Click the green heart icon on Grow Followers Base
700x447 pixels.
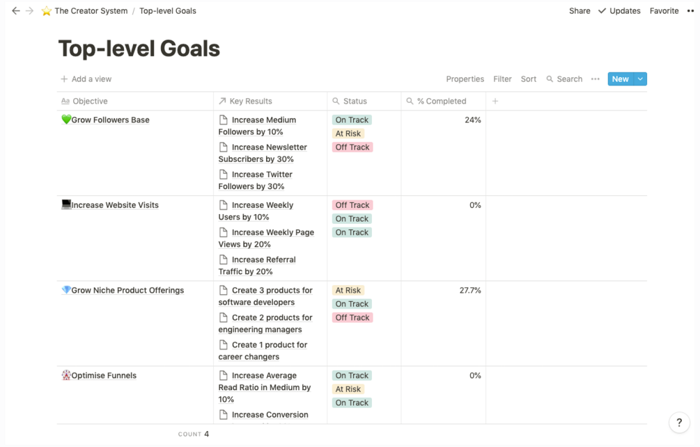[x=66, y=120]
